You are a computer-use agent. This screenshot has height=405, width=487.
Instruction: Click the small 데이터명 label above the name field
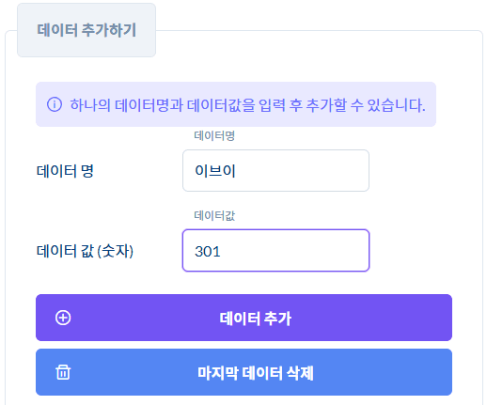click(x=214, y=136)
